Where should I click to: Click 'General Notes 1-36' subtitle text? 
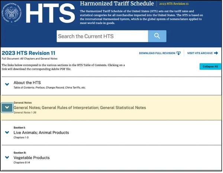(x=25, y=112)
